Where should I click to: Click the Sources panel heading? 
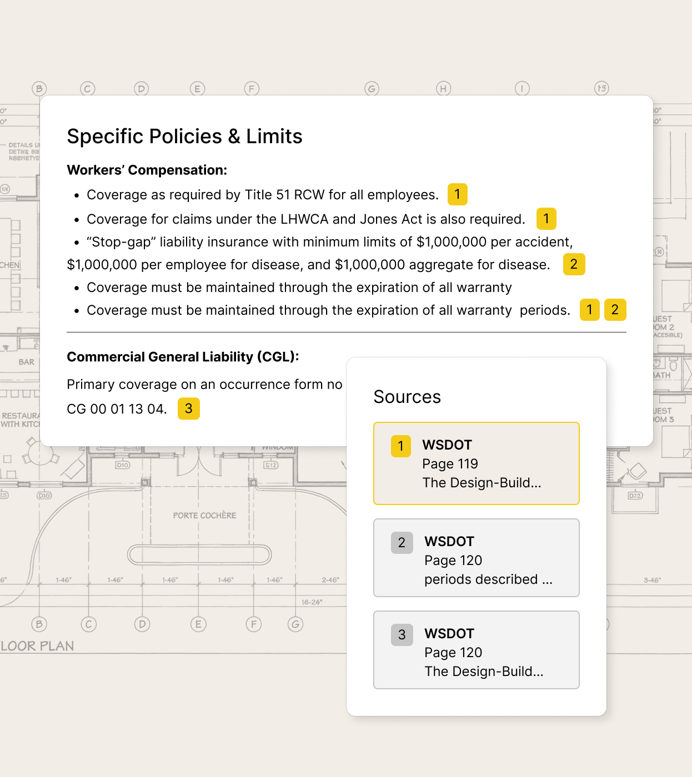pos(407,397)
